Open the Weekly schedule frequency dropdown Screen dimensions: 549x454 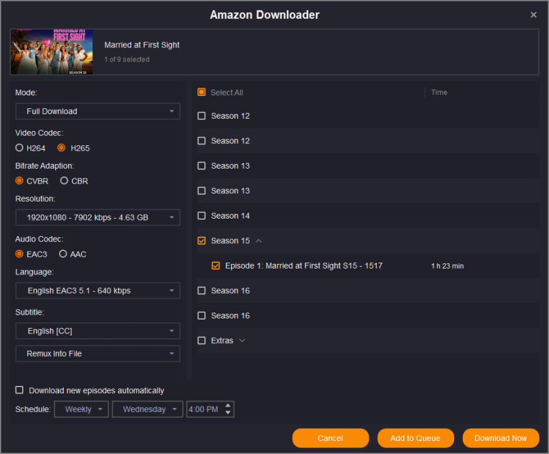81,409
